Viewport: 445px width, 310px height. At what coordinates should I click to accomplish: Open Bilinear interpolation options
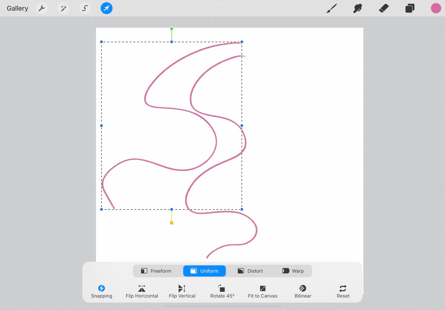tap(303, 291)
